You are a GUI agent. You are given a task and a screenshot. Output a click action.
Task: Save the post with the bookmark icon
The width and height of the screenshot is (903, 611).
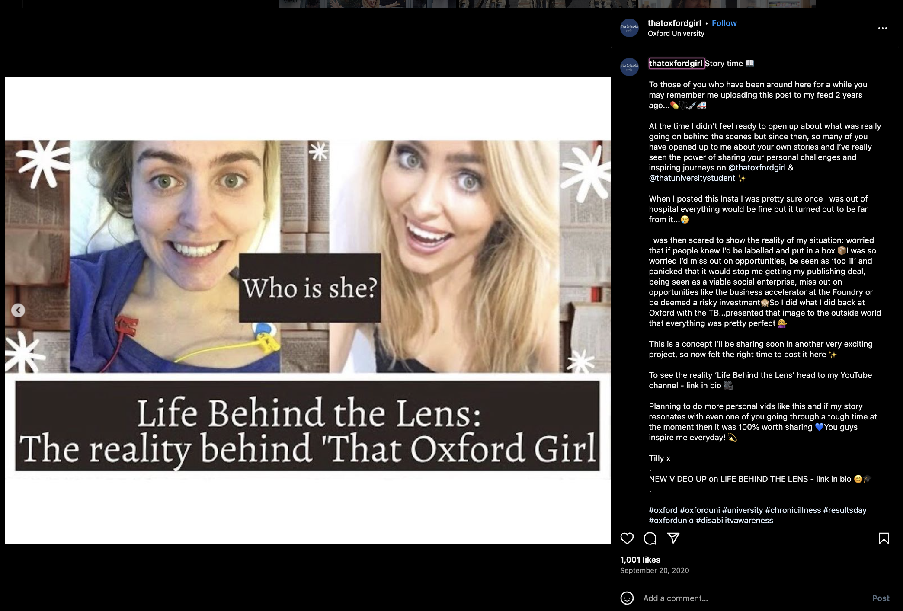pyautogui.click(x=884, y=538)
